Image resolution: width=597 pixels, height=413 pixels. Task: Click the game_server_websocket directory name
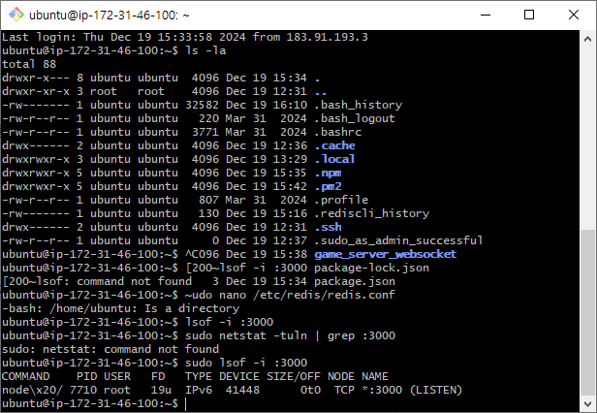386,254
